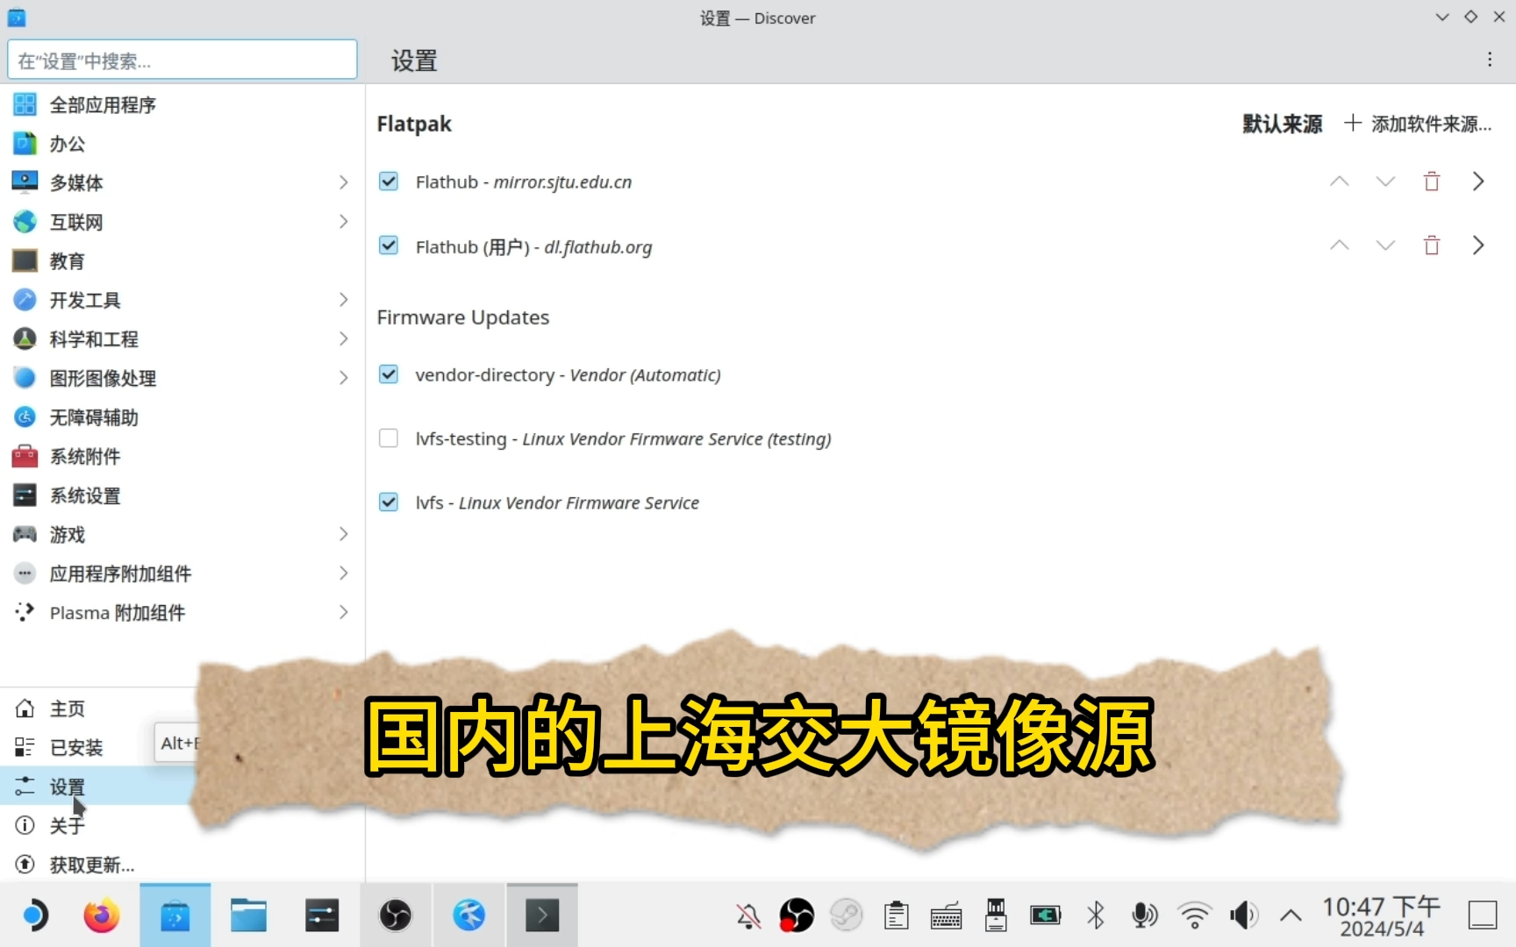The image size is (1516, 947).
Task: Toggle the vendor-directory firmware checkbox
Action: 389,374
